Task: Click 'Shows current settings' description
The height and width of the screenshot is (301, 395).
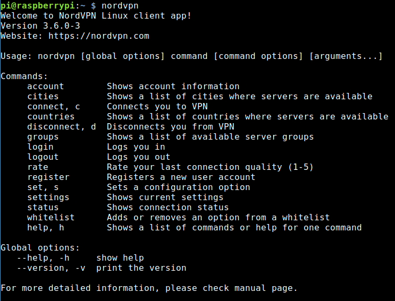Action: click(165, 197)
